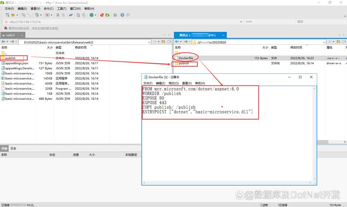Click the Disconnect toolbar icon
This screenshot has width=347, height=207.
point(29,15)
